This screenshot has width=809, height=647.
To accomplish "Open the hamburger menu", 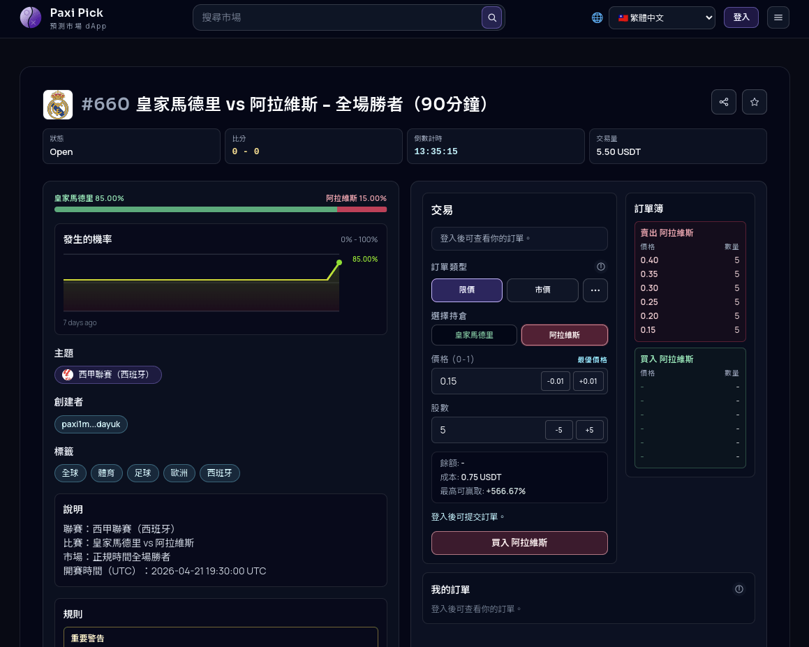I will [x=778, y=17].
